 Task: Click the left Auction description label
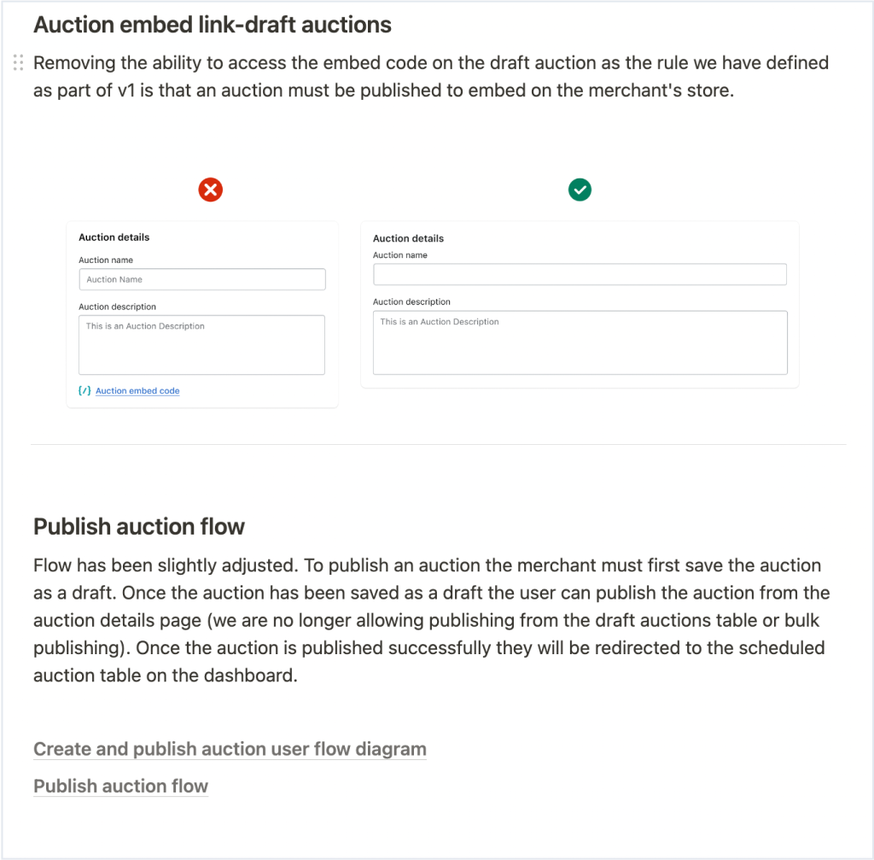(x=118, y=307)
